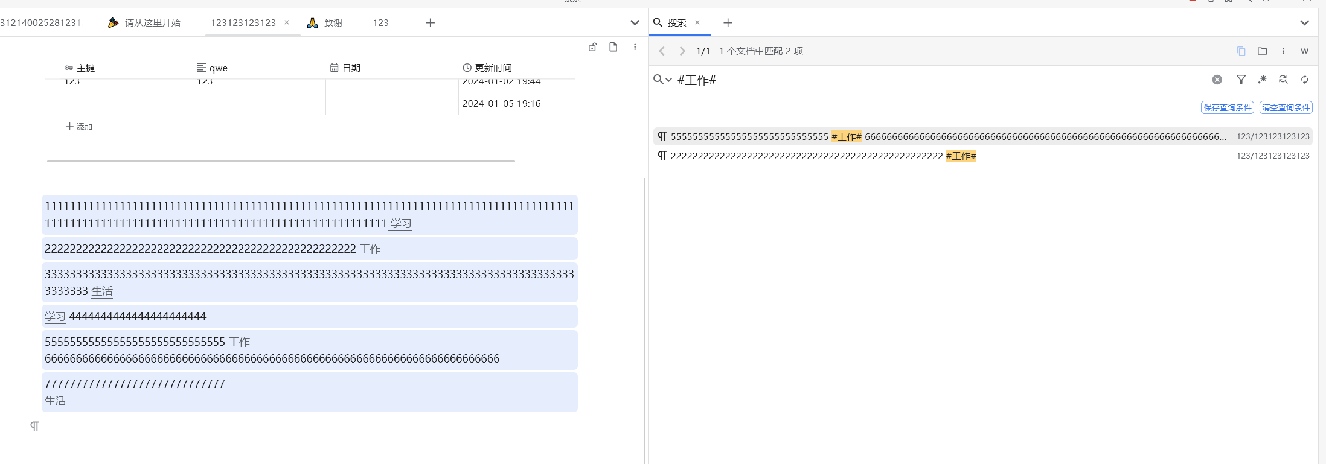1326x464 pixels.
Task: Refresh the search results
Action: point(1304,80)
